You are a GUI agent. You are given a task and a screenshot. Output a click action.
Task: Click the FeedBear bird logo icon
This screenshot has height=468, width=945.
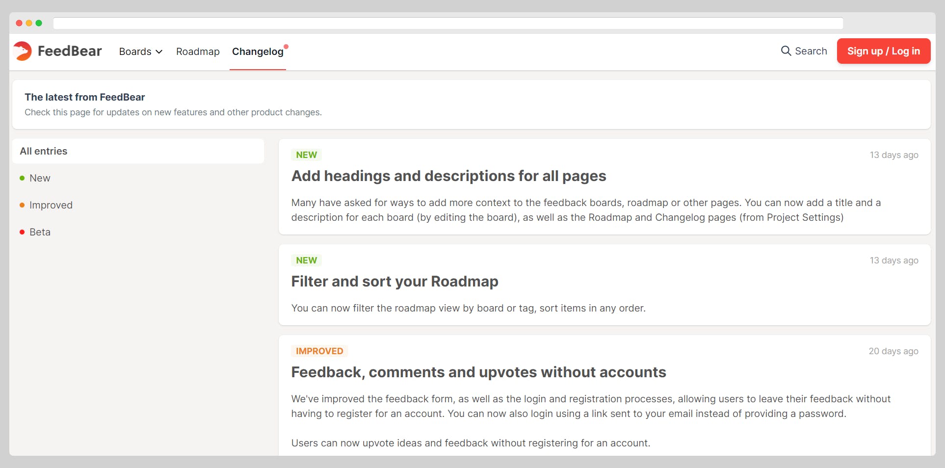pos(23,51)
